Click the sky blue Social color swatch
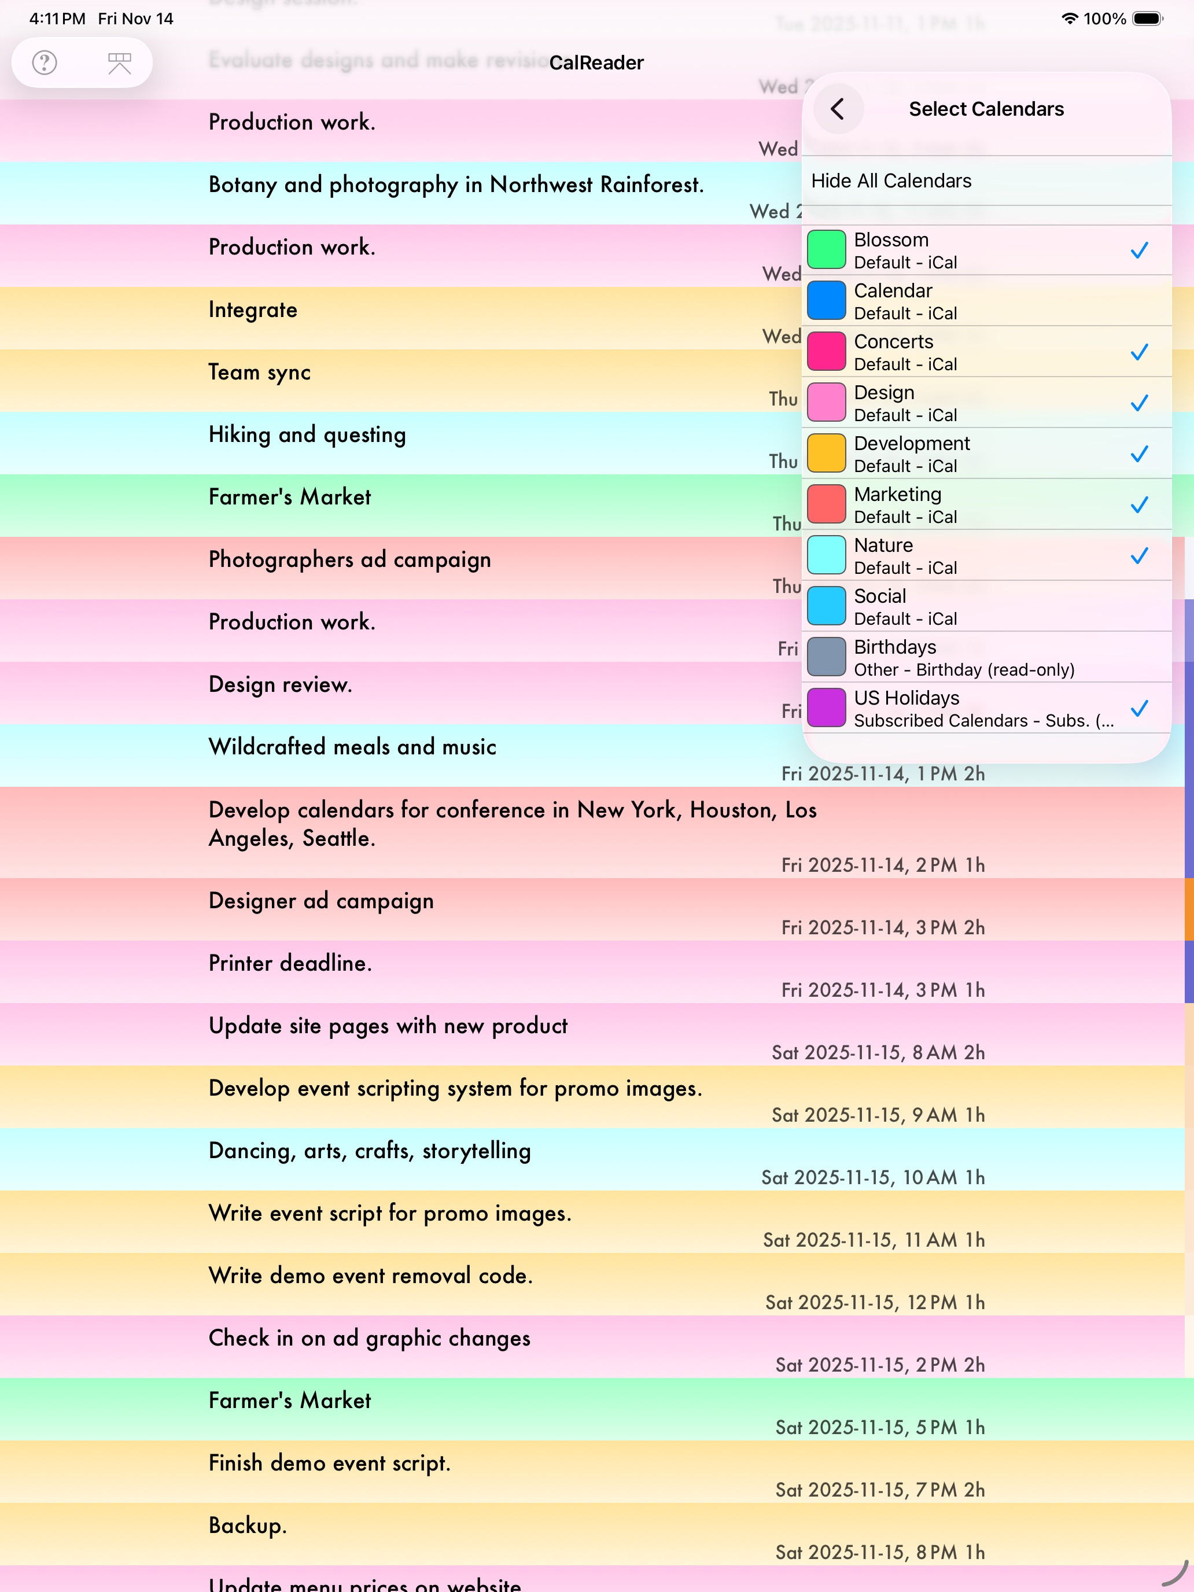 point(826,606)
